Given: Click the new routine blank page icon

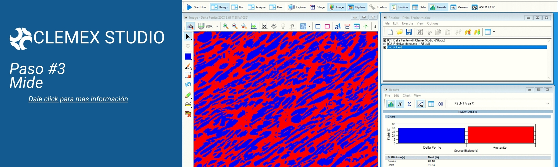Looking at the screenshot, I should tap(390, 32).
